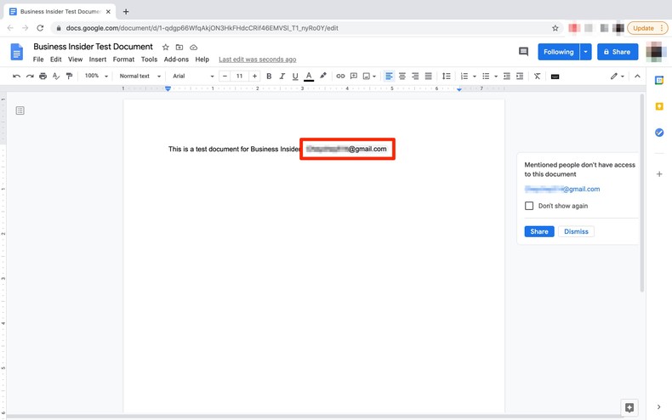This screenshot has height=420, width=672.
Task: Click the Print icon
Action: [43, 77]
